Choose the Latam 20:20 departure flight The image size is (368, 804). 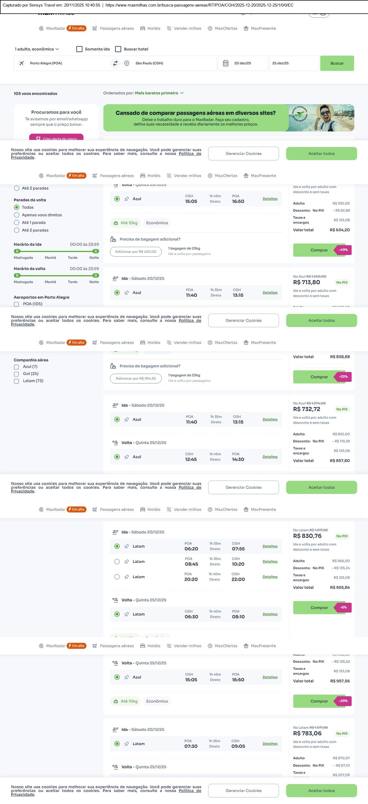coord(117,577)
